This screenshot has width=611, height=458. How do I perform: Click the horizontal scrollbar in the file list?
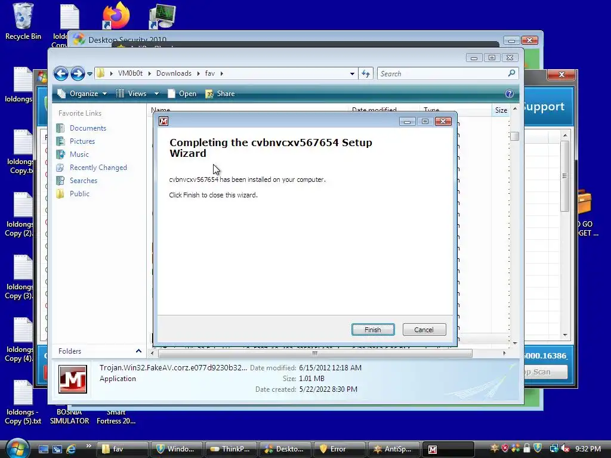pos(315,353)
